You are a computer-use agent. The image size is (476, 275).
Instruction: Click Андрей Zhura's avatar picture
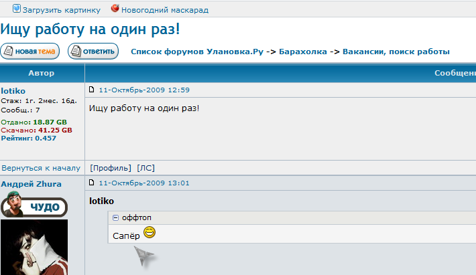34,247
